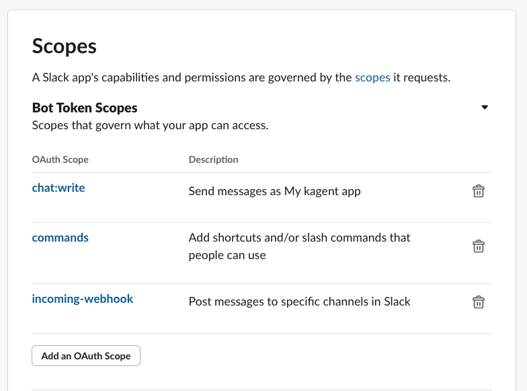Image resolution: width=527 pixels, height=391 pixels.
Task: Click the large Scopes page heading
Action: coord(65,46)
